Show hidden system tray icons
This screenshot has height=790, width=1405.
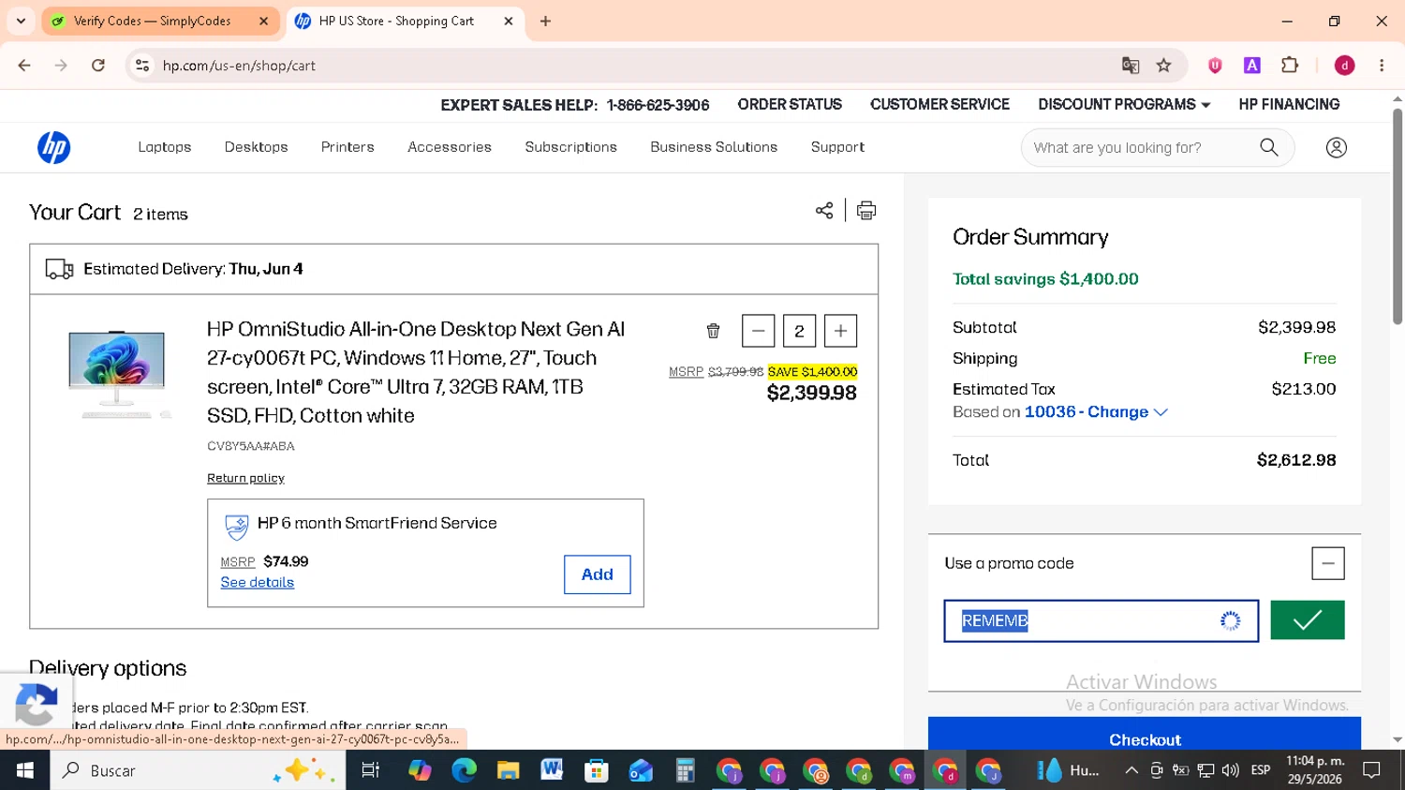tap(1131, 770)
